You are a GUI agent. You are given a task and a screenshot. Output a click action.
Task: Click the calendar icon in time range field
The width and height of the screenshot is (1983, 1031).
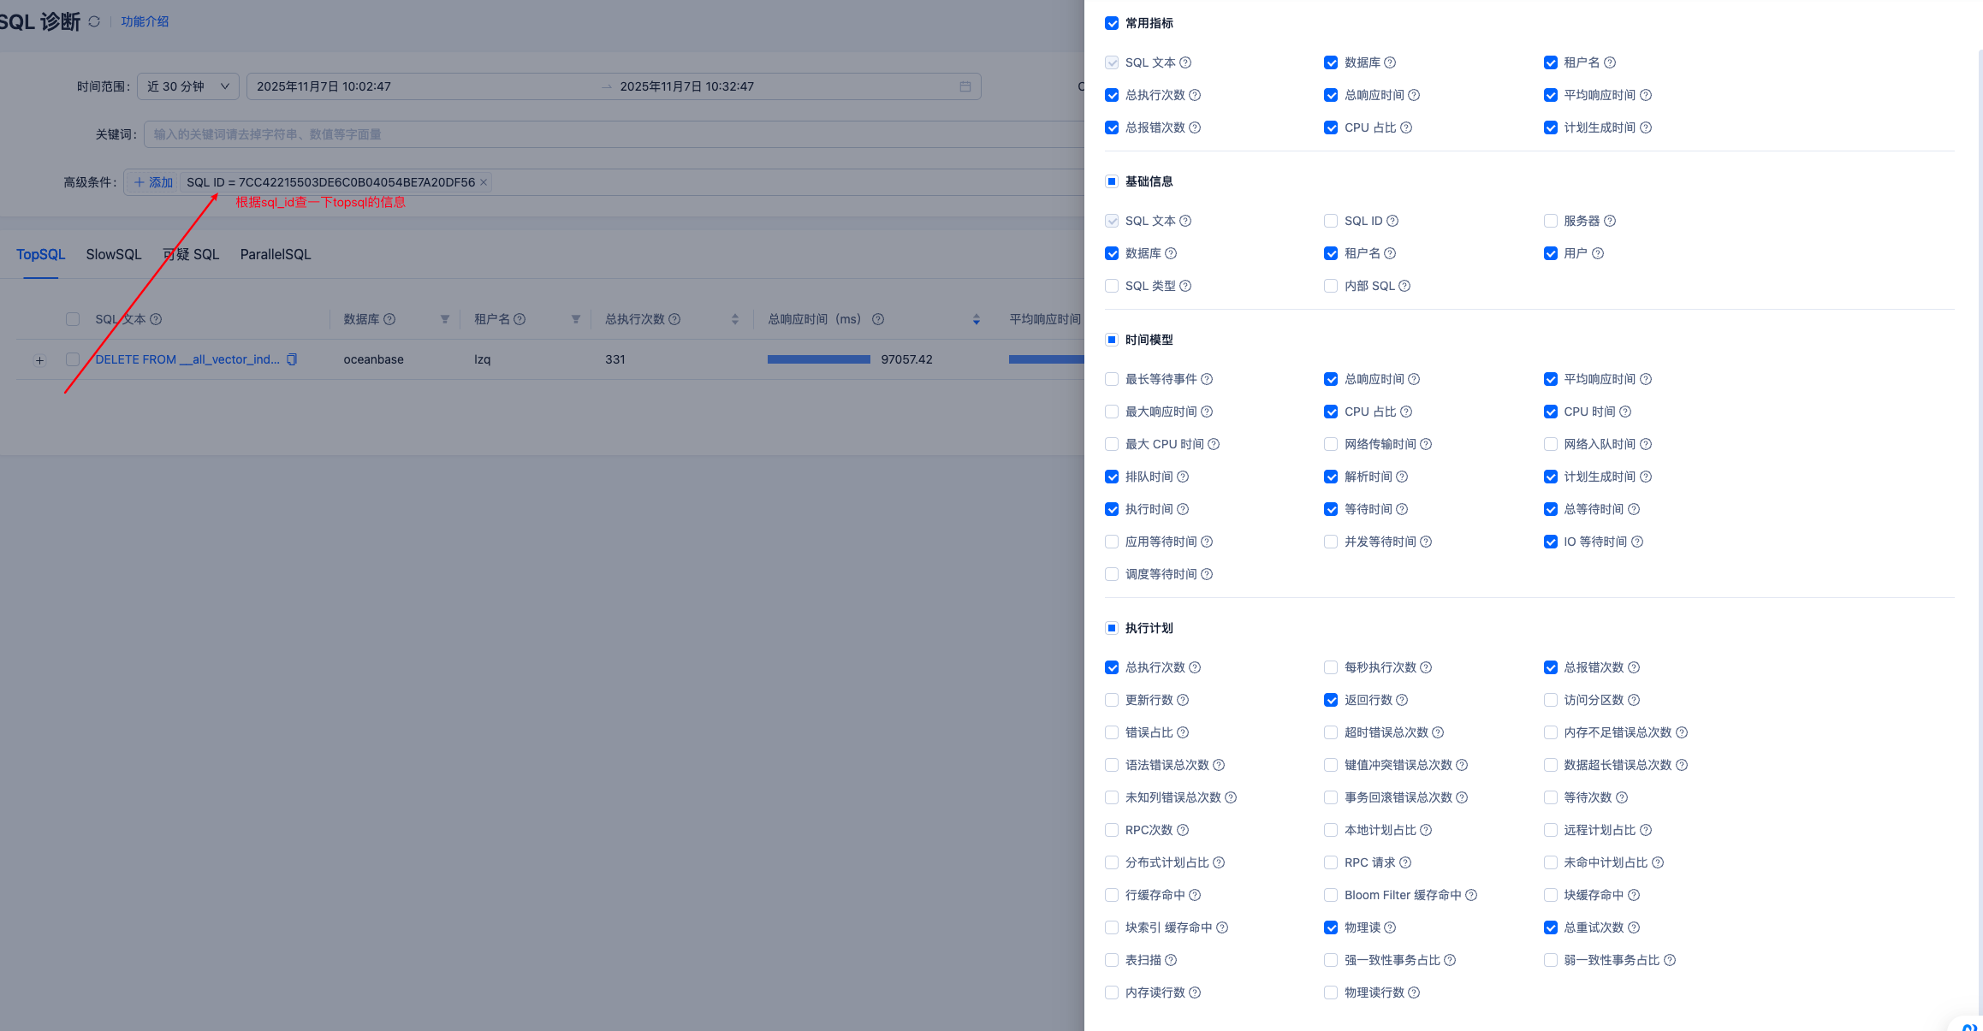click(965, 86)
